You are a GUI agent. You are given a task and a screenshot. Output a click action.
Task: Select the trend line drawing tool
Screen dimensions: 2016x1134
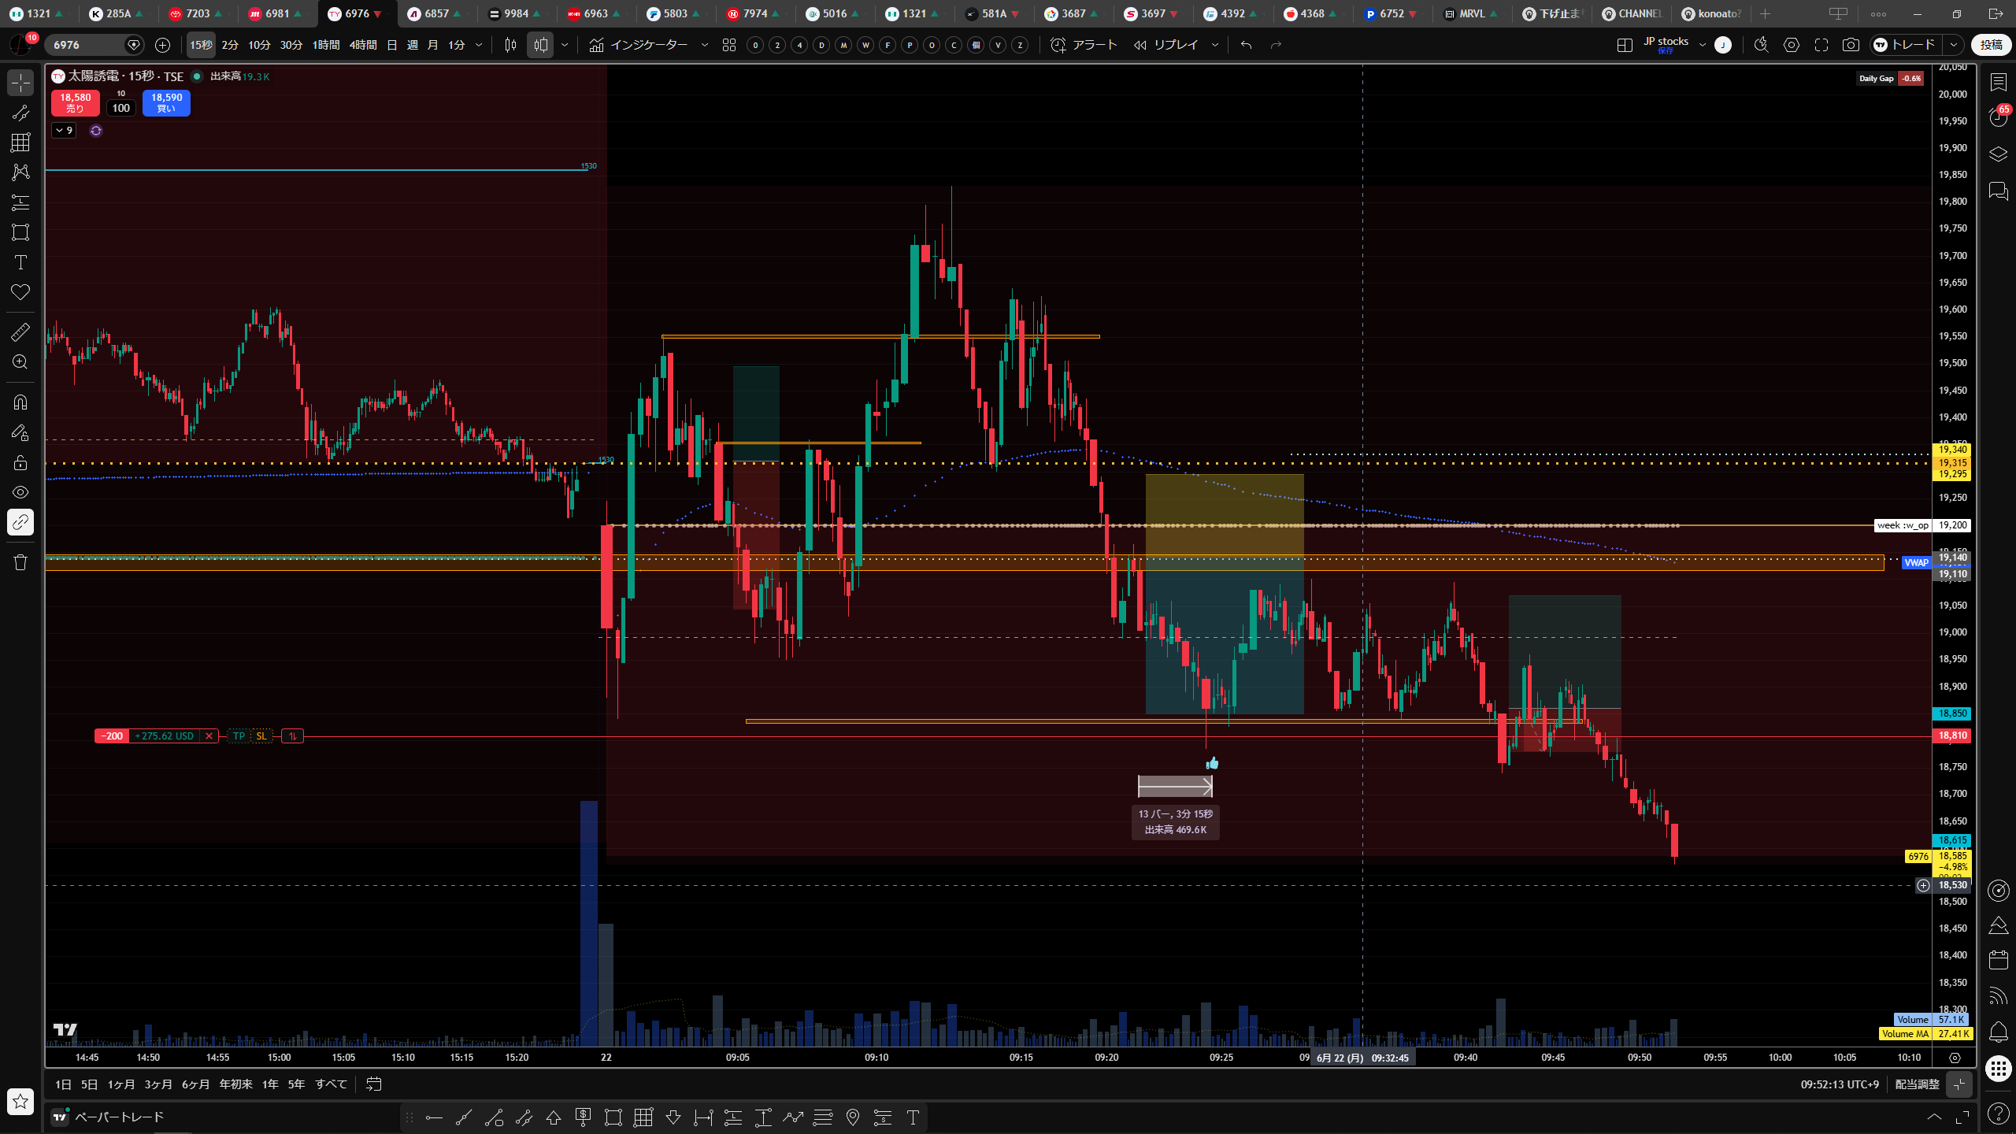(x=20, y=113)
